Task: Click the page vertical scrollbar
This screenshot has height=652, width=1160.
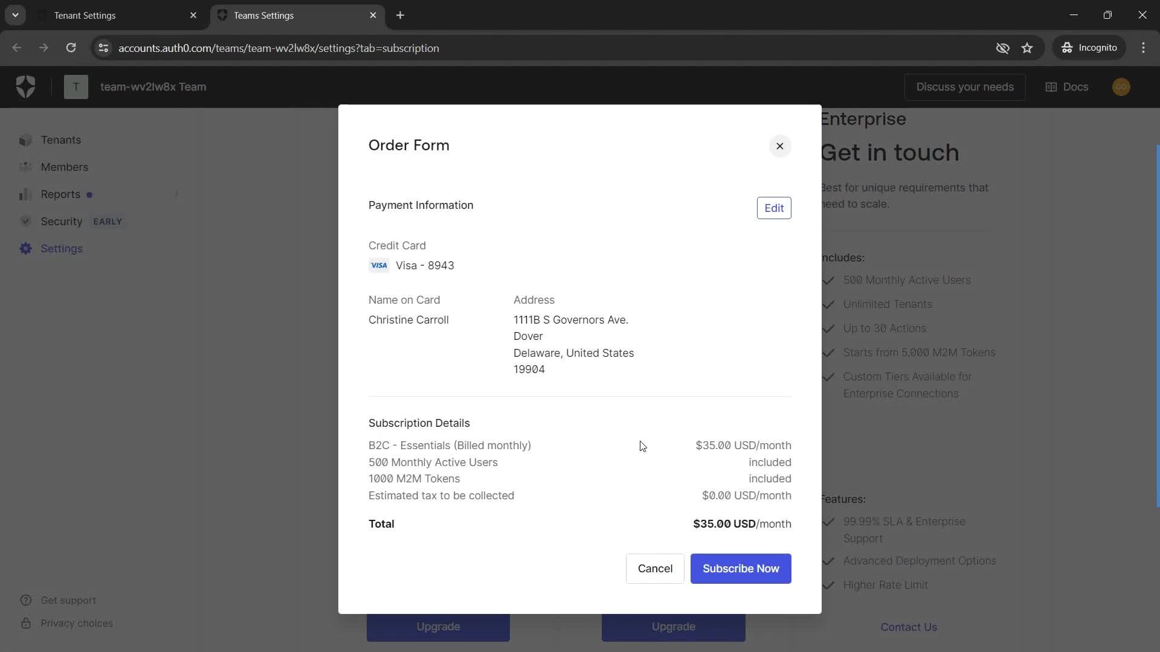Action: (1157, 326)
